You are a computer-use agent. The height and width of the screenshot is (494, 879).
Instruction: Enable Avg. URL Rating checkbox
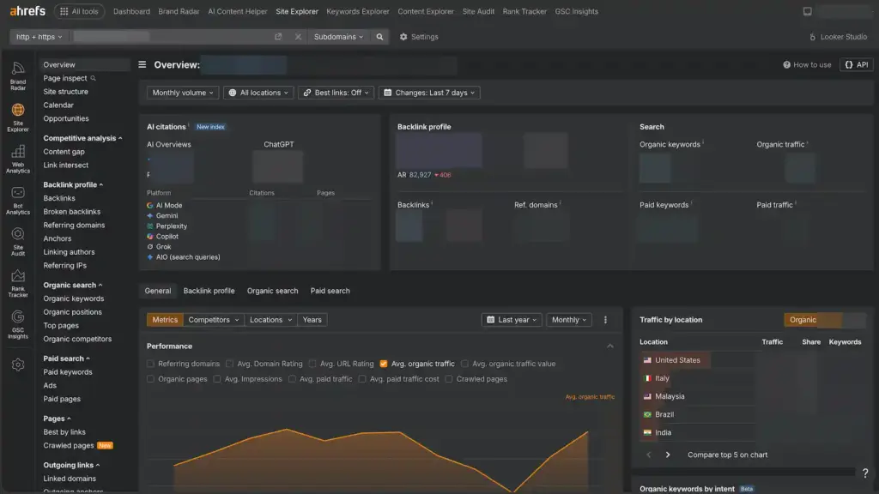coord(312,364)
